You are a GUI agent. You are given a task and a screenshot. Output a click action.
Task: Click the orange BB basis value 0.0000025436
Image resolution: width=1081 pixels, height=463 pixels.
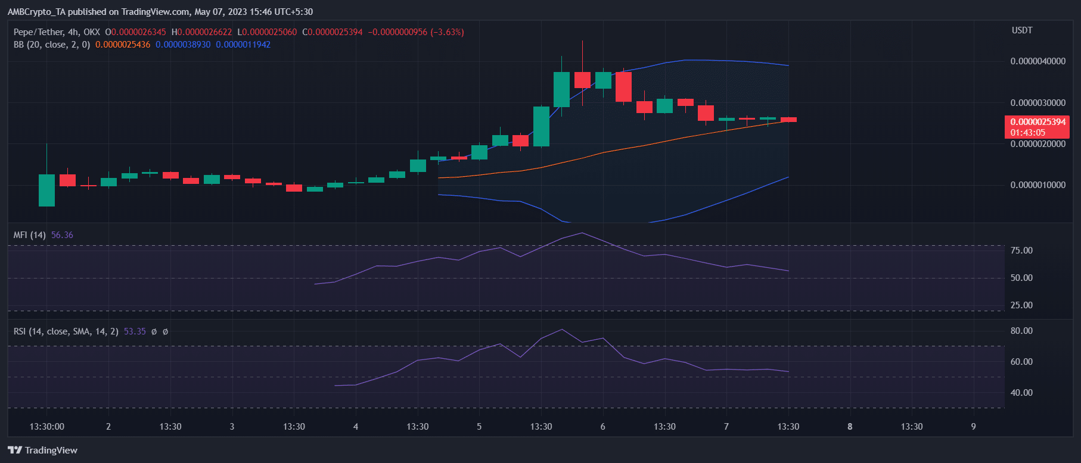click(123, 45)
